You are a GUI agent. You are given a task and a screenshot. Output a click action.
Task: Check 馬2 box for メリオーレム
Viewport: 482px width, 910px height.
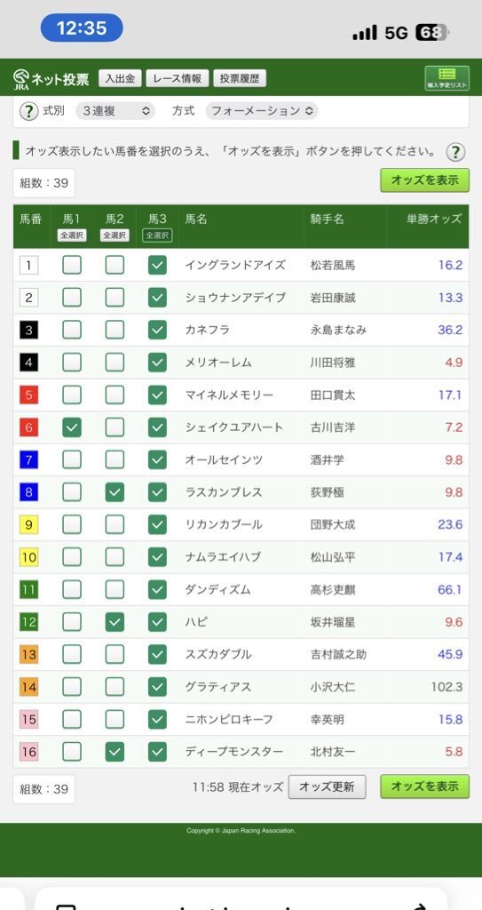tap(115, 363)
